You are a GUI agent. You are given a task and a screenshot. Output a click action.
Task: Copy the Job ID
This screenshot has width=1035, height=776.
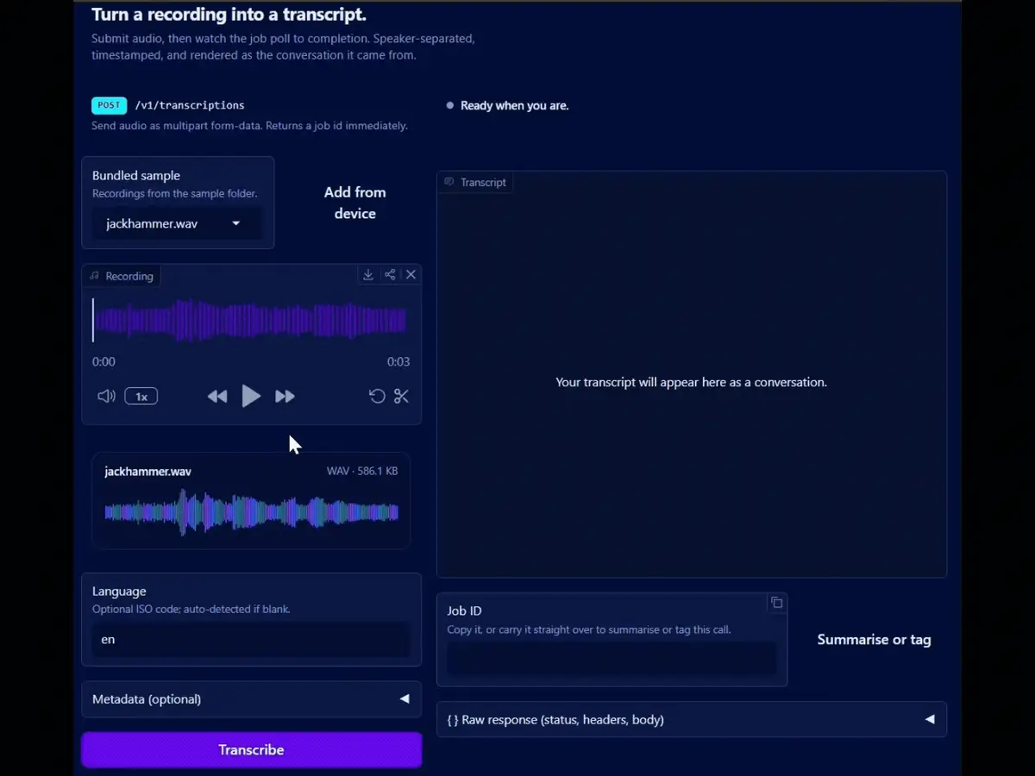point(776,603)
